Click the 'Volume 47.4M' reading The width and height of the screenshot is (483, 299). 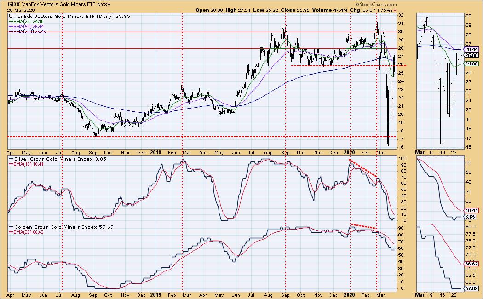point(330,10)
